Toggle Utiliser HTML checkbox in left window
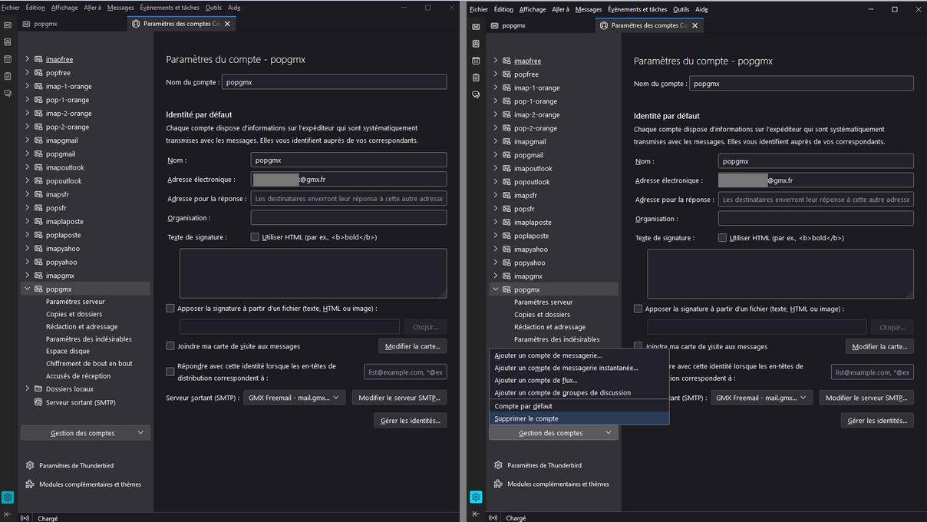Viewport: 927px width, 522px height. point(255,237)
